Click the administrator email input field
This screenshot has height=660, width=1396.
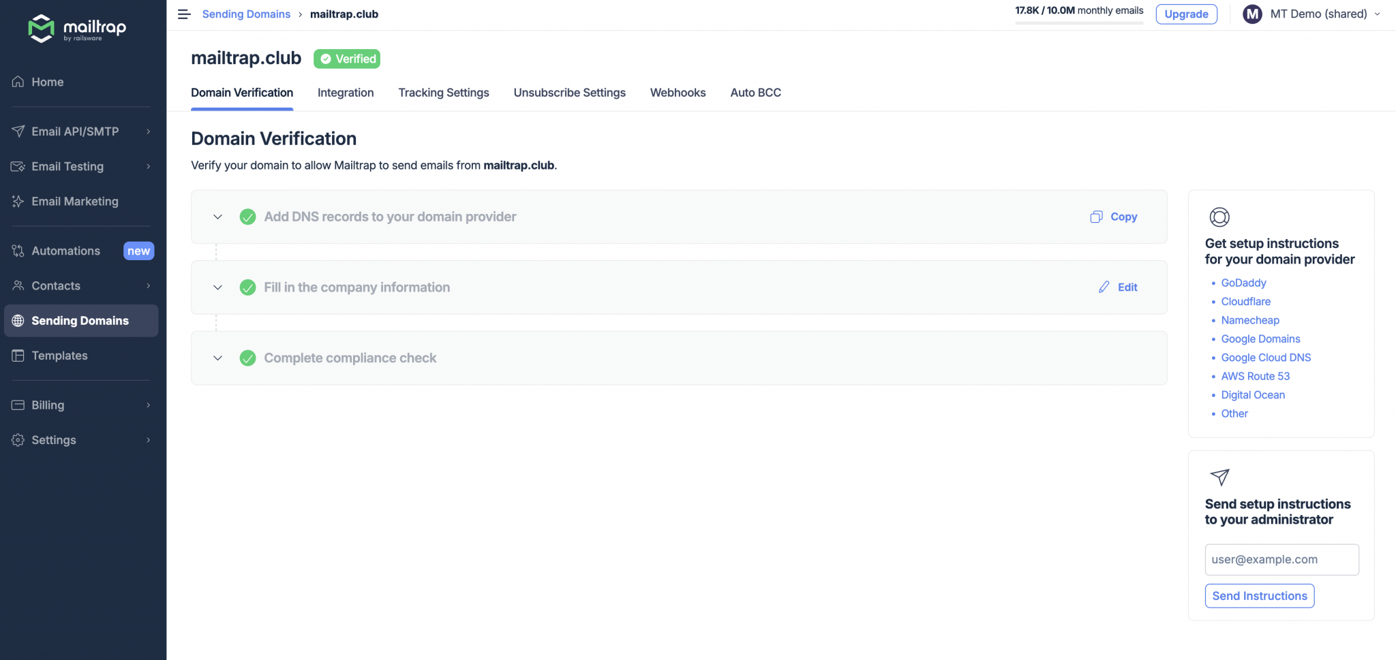pos(1281,559)
